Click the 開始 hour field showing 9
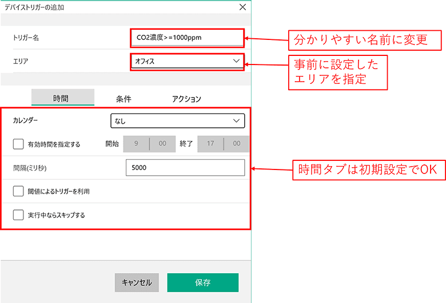The width and height of the screenshot is (446, 303). coord(136,144)
